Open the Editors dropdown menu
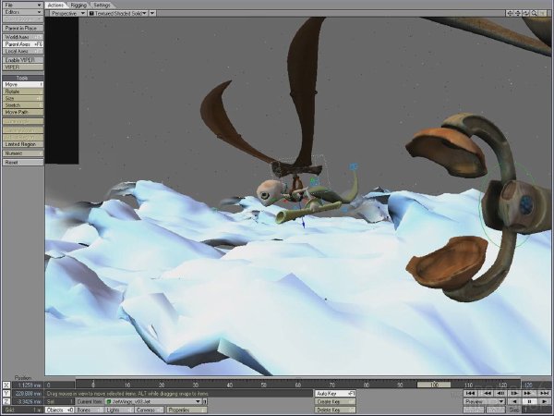 (x=23, y=12)
